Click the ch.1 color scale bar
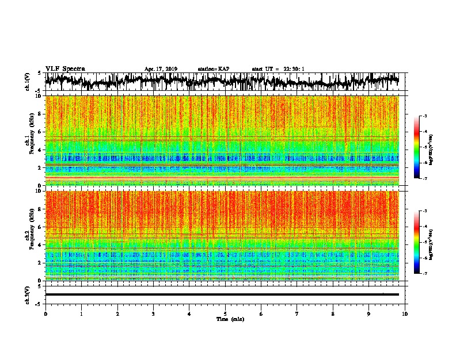 [x=416, y=147]
